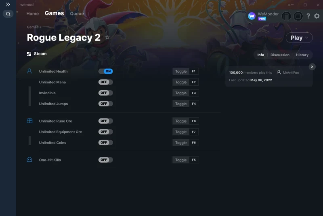Switch to the Discussion tab
Screen dimensions: 323x216
280,55
